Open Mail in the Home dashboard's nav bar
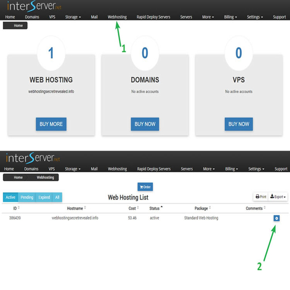This screenshot has height=290, width=290. 94,17
